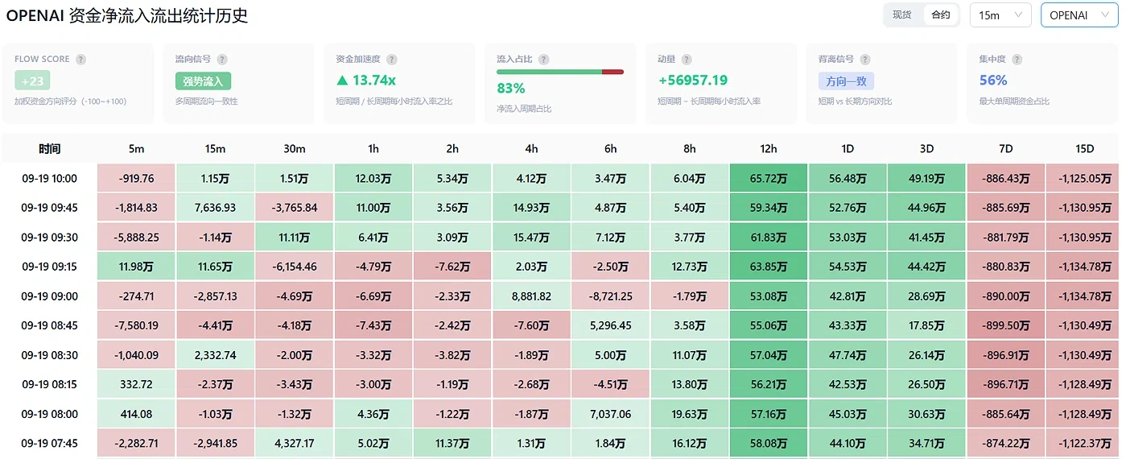The width and height of the screenshot is (1126, 459).
Task: Click help icon beside 资金加速度
Action: (x=391, y=60)
